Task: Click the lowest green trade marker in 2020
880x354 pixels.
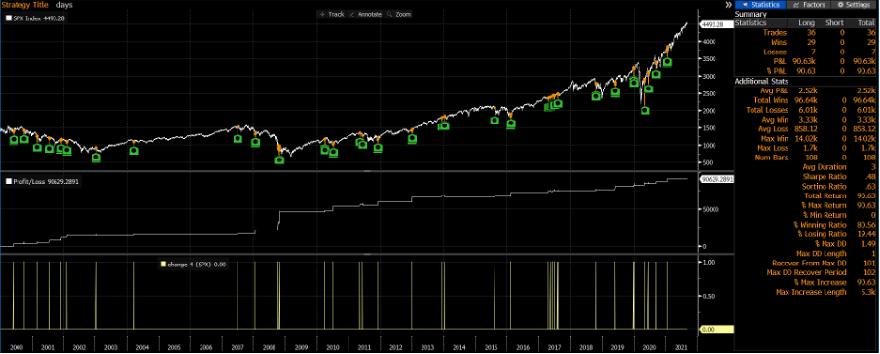Action: (645, 111)
